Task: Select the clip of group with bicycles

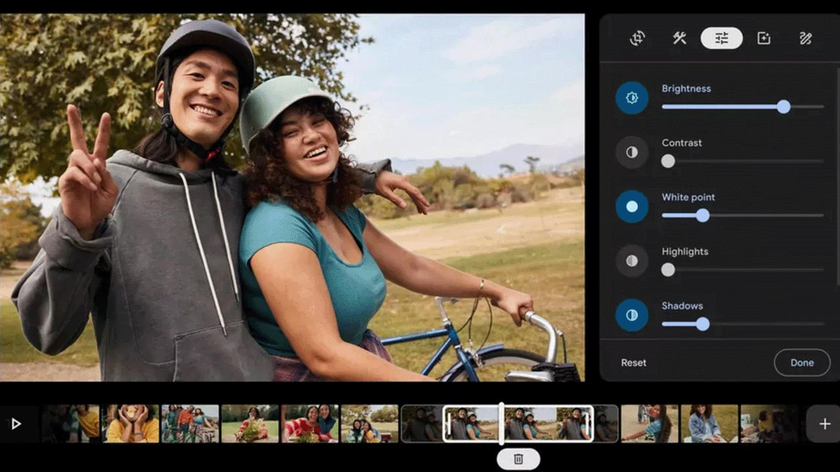Action: click(190, 423)
